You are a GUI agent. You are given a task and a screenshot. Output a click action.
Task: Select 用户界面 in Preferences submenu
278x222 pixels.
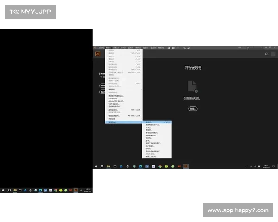[157, 146]
